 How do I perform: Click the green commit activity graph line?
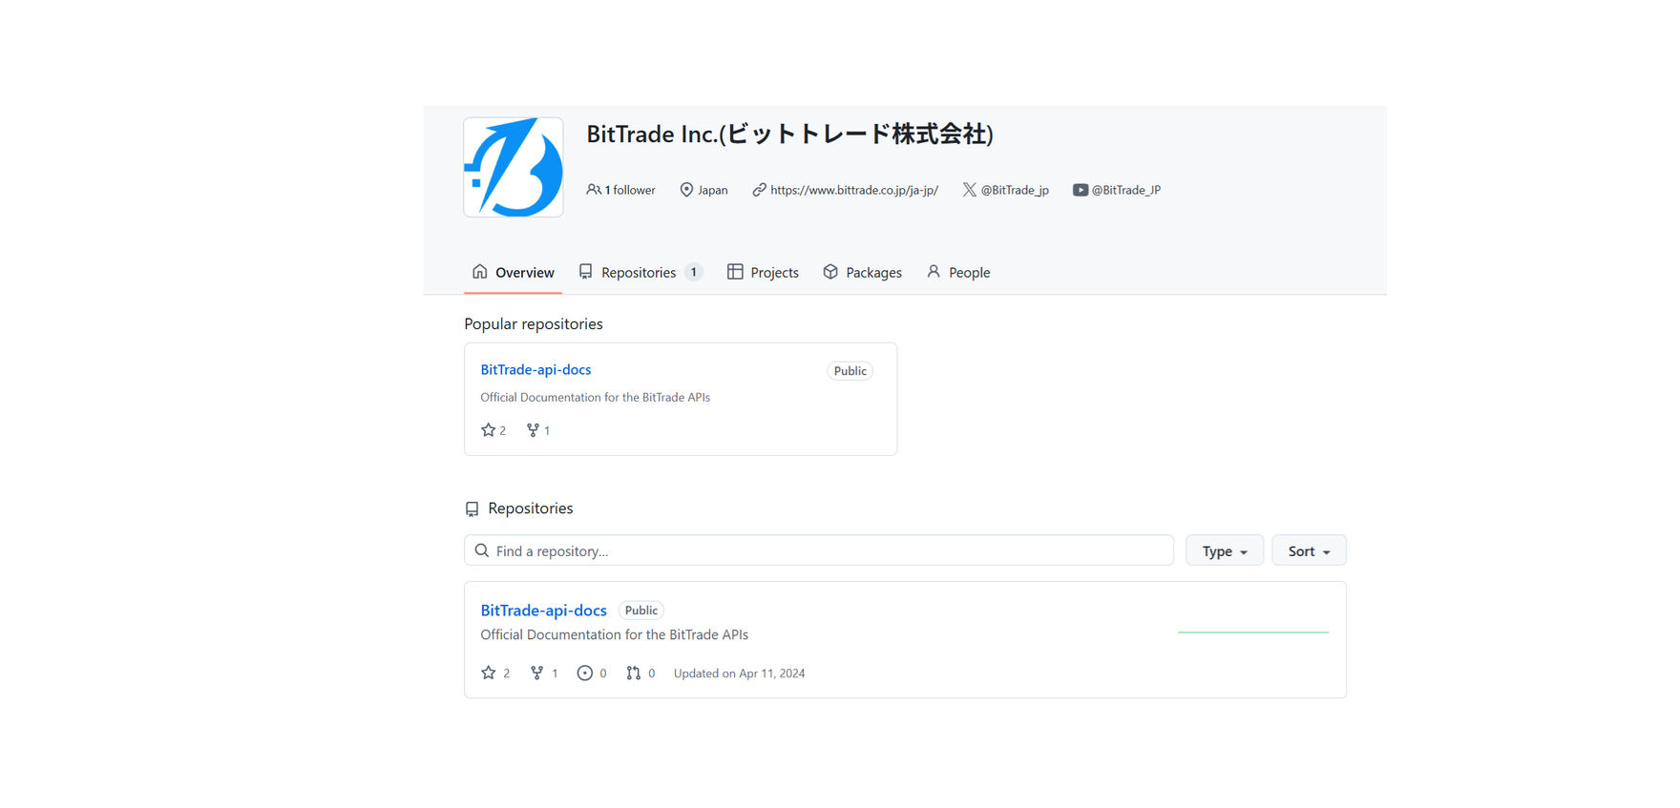1252,632
